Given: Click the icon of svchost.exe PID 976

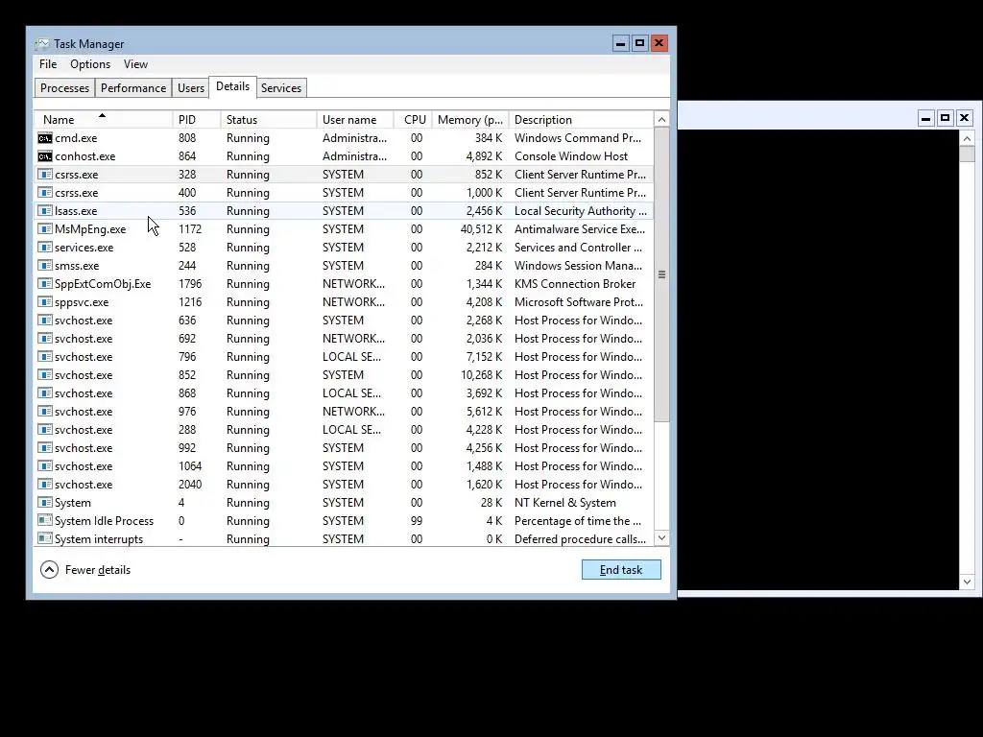Looking at the screenshot, I should pos(44,411).
